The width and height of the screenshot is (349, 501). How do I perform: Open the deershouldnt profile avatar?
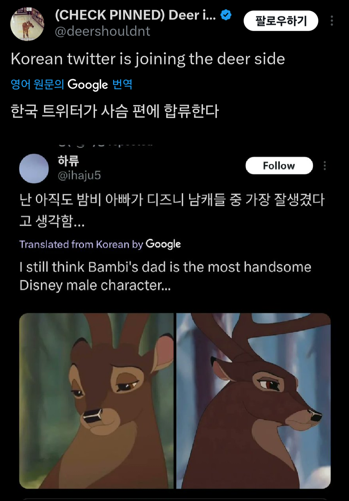[27, 24]
